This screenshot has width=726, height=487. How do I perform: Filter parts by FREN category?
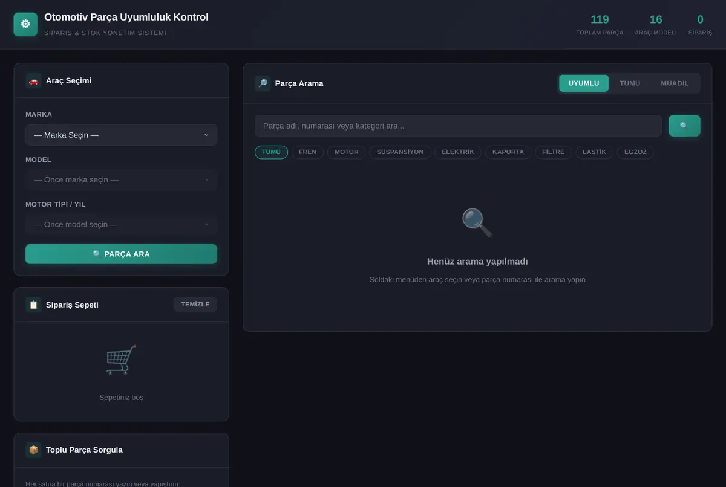tap(307, 152)
